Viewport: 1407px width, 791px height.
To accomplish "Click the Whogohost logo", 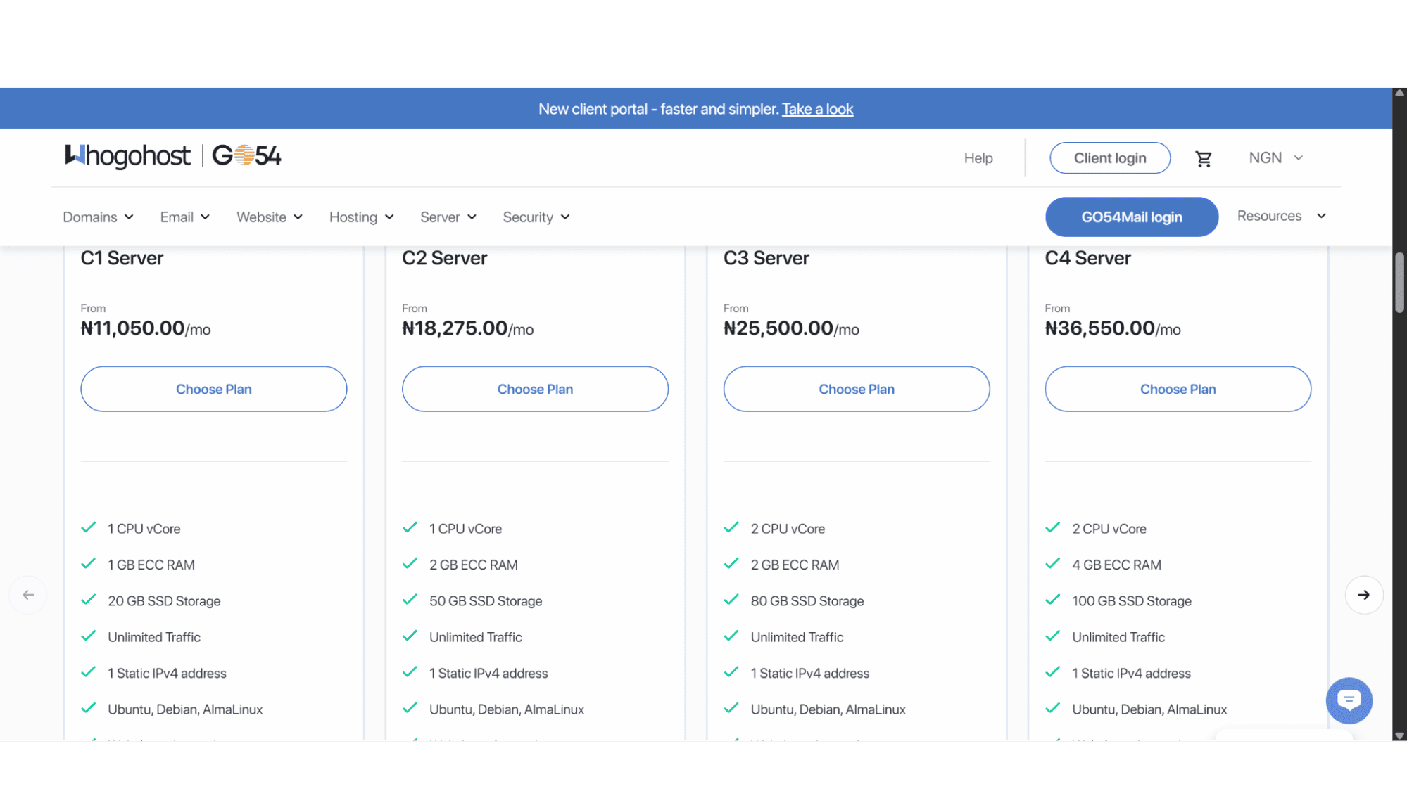I will 127,155.
